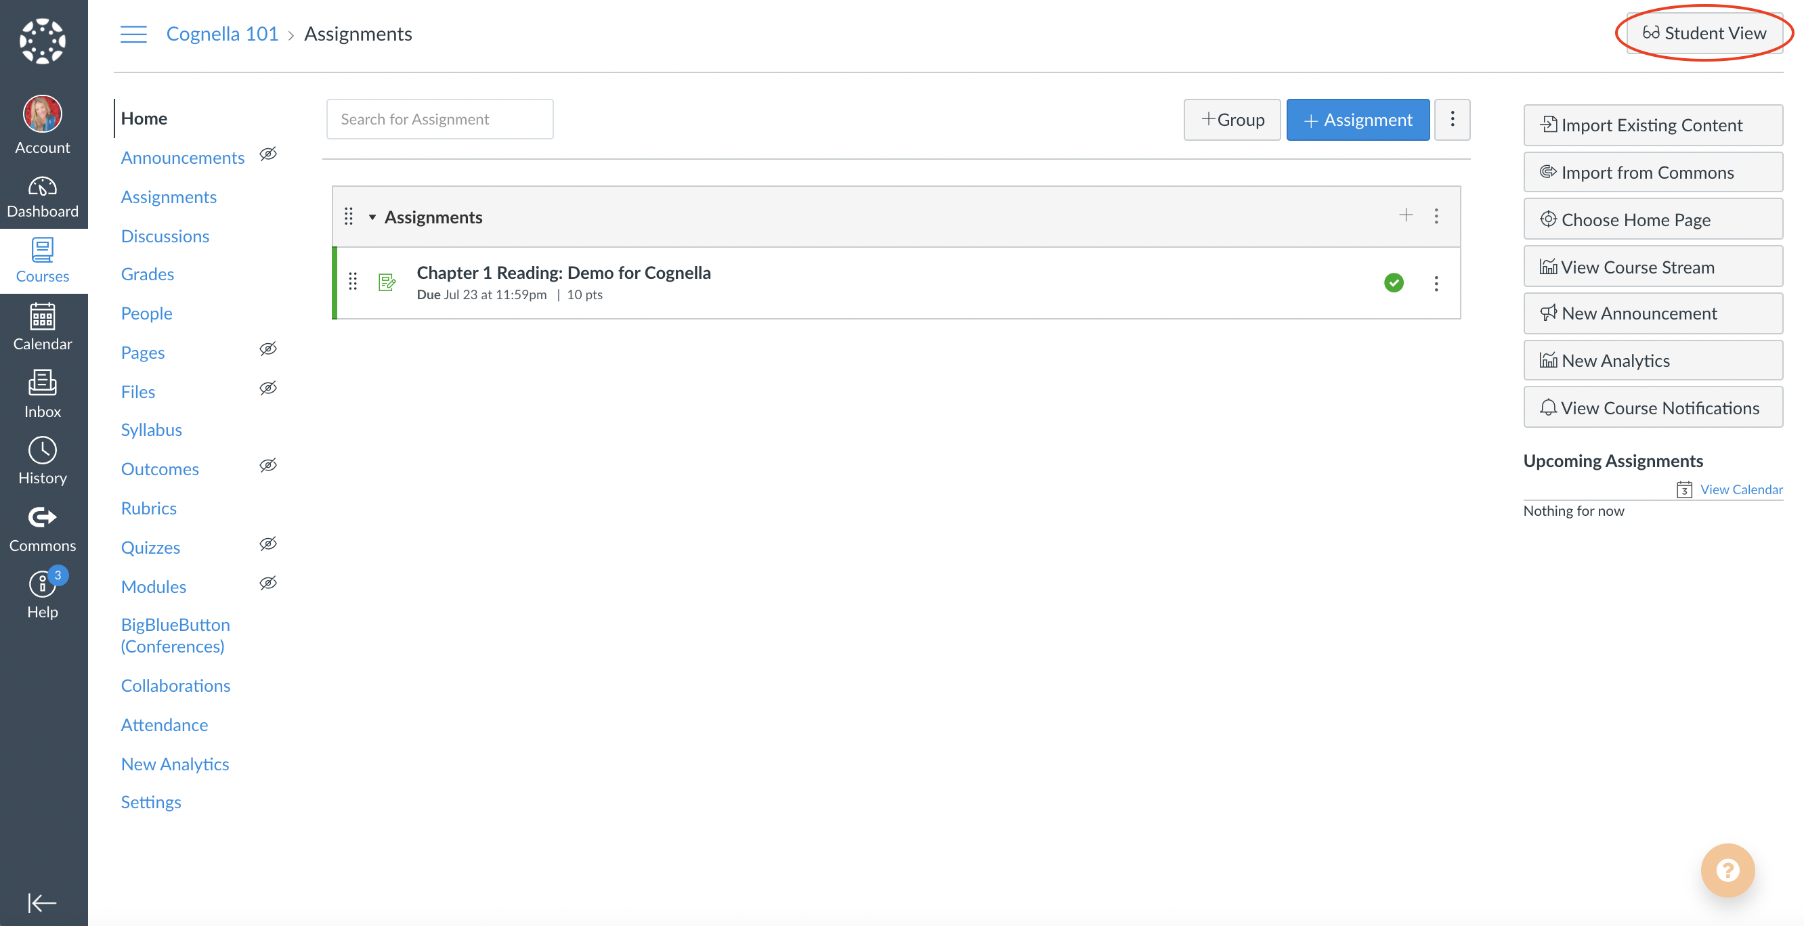Open Modules in course navigation
The width and height of the screenshot is (1804, 926).
click(153, 587)
